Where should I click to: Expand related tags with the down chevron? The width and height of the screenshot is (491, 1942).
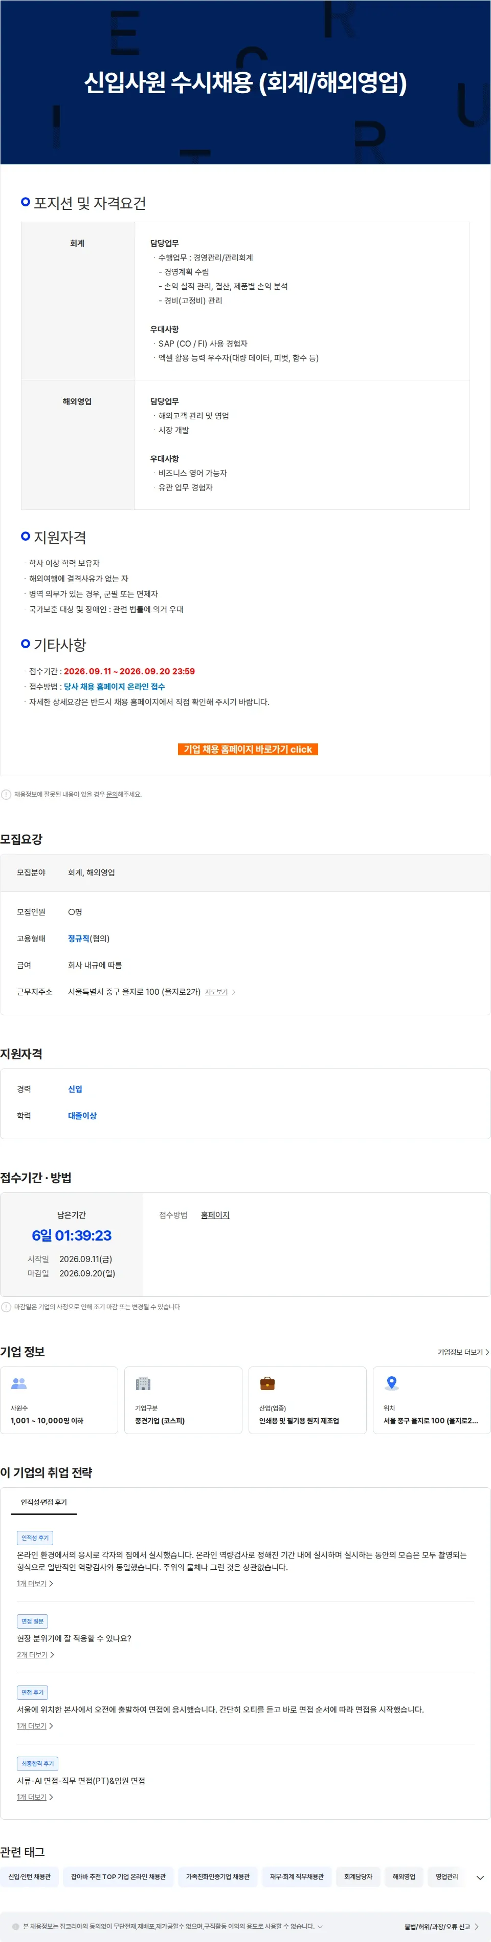(x=480, y=1877)
